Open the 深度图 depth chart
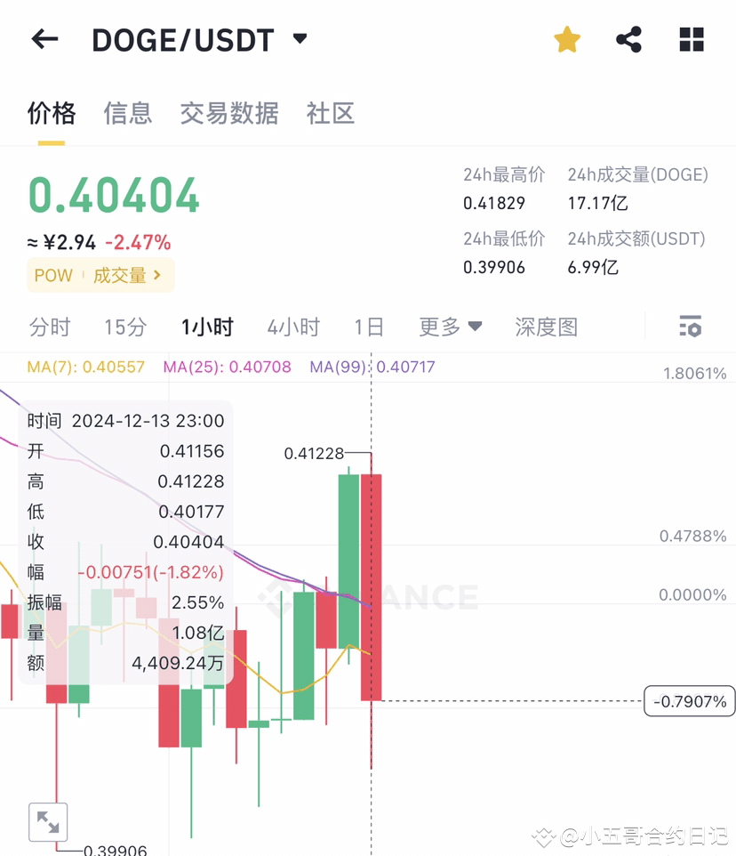The image size is (736, 856). (x=546, y=327)
